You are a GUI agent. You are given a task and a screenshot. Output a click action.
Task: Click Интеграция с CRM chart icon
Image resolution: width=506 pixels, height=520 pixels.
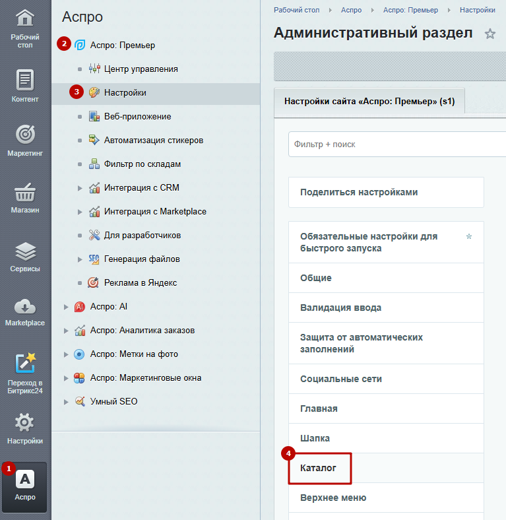(94, 187)
